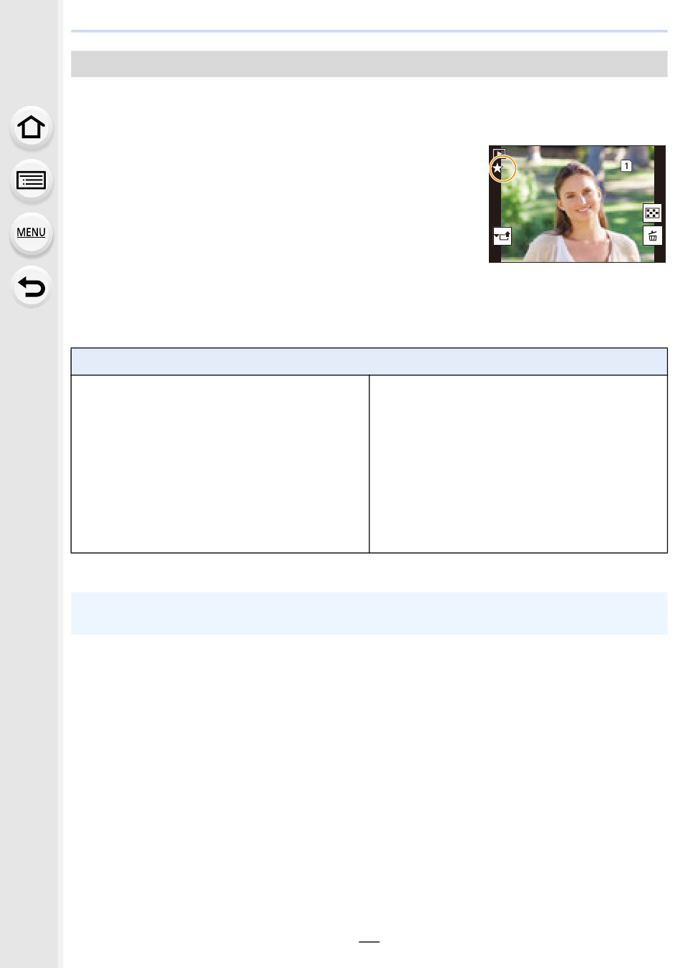Tap the star favorite icon on photo

point(499,169)
